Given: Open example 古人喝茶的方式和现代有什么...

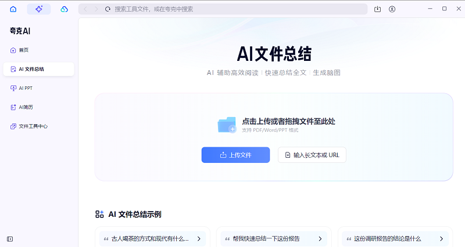Looking at the screenshot, I should (152, 239).
